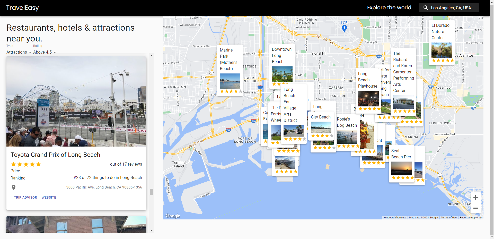Image resolution: width=494 pixels, height=239 pixels.
Task: Click Report a map error
Action: coord(471,217)
